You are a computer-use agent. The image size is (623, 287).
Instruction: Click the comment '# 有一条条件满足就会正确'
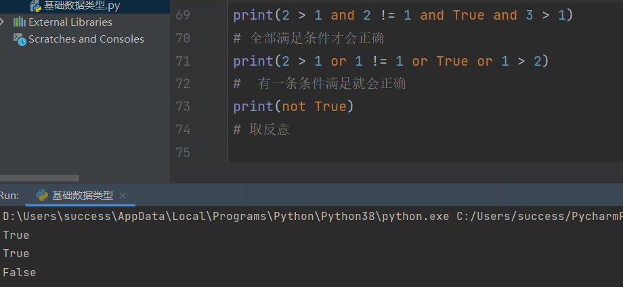(320, 84)
